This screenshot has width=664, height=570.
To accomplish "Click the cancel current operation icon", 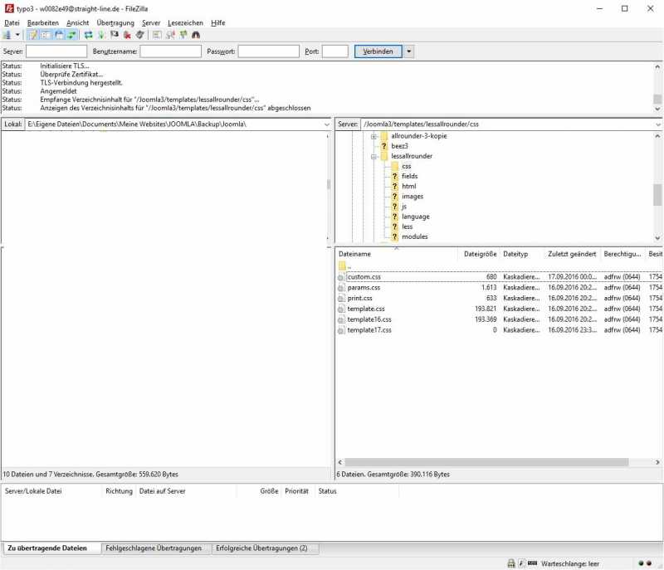I will click(115, 35).
